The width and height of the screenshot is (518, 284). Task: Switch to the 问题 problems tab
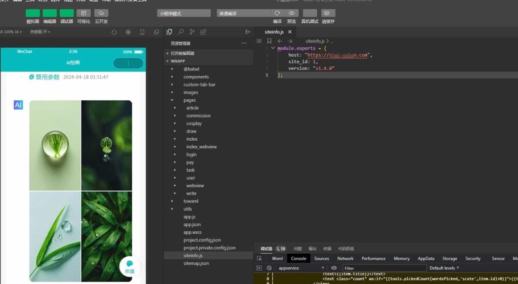[x=297, y=249]
